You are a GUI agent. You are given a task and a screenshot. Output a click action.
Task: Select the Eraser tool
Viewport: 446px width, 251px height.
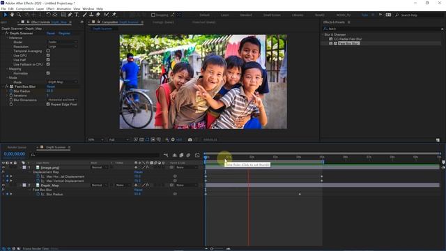98,15
